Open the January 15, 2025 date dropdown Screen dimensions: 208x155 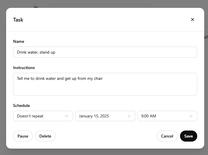(x=105, y=116)
